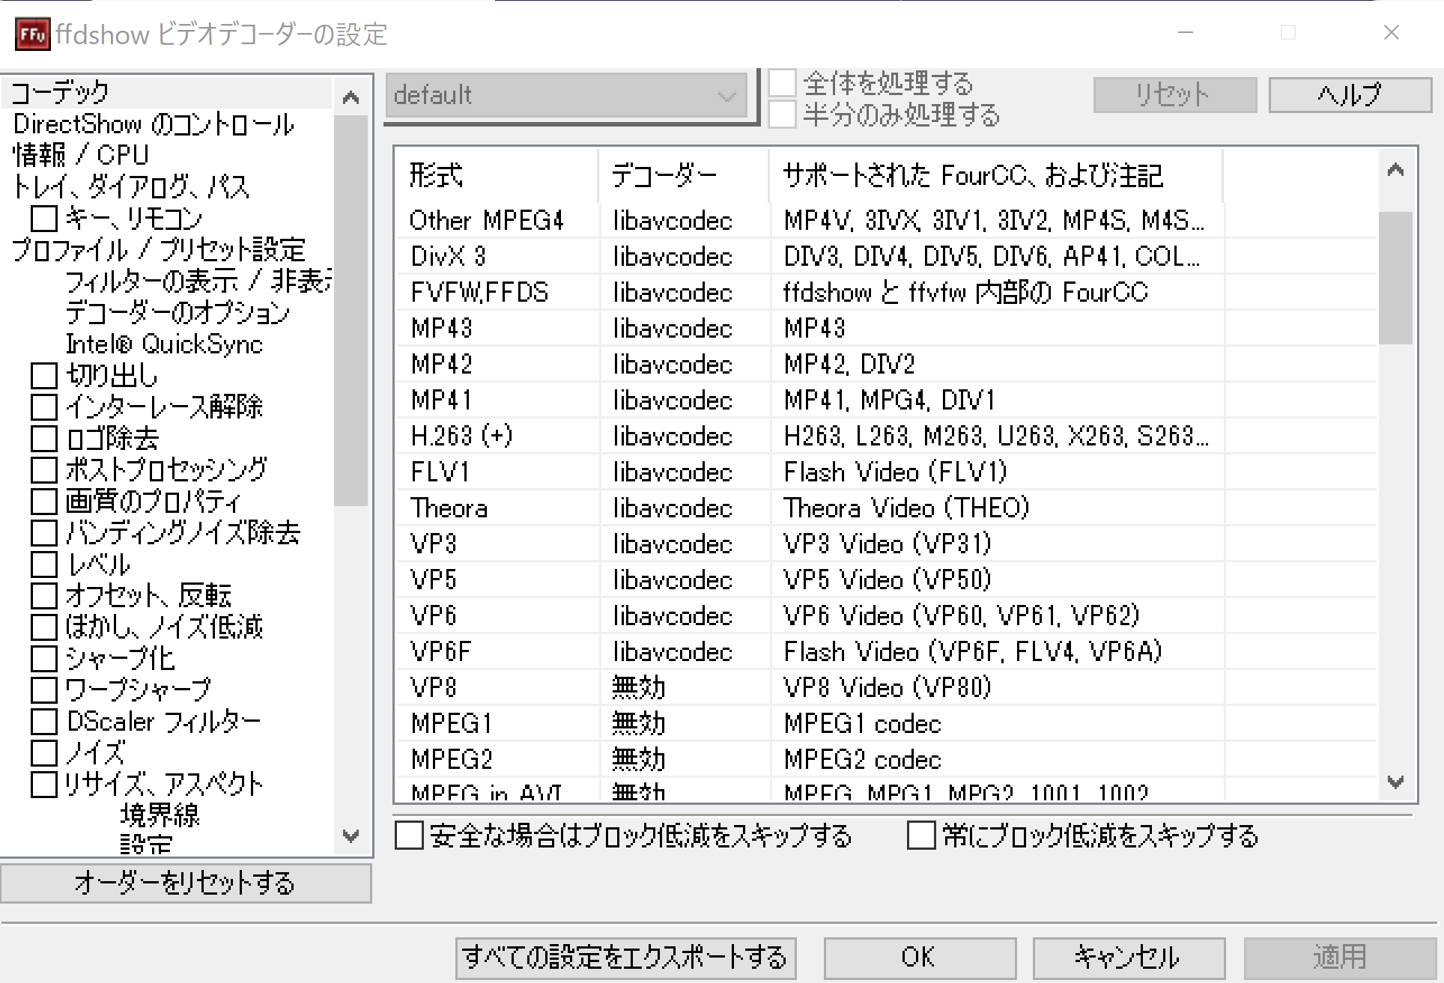The image size is (1444, 983).
Task: Select the MP41 format row
Action: tap(886, 401)
